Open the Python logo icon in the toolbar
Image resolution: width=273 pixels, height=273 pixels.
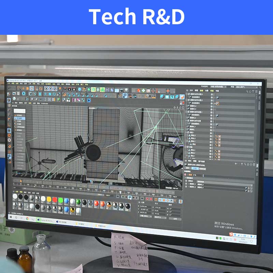point(182,97)
